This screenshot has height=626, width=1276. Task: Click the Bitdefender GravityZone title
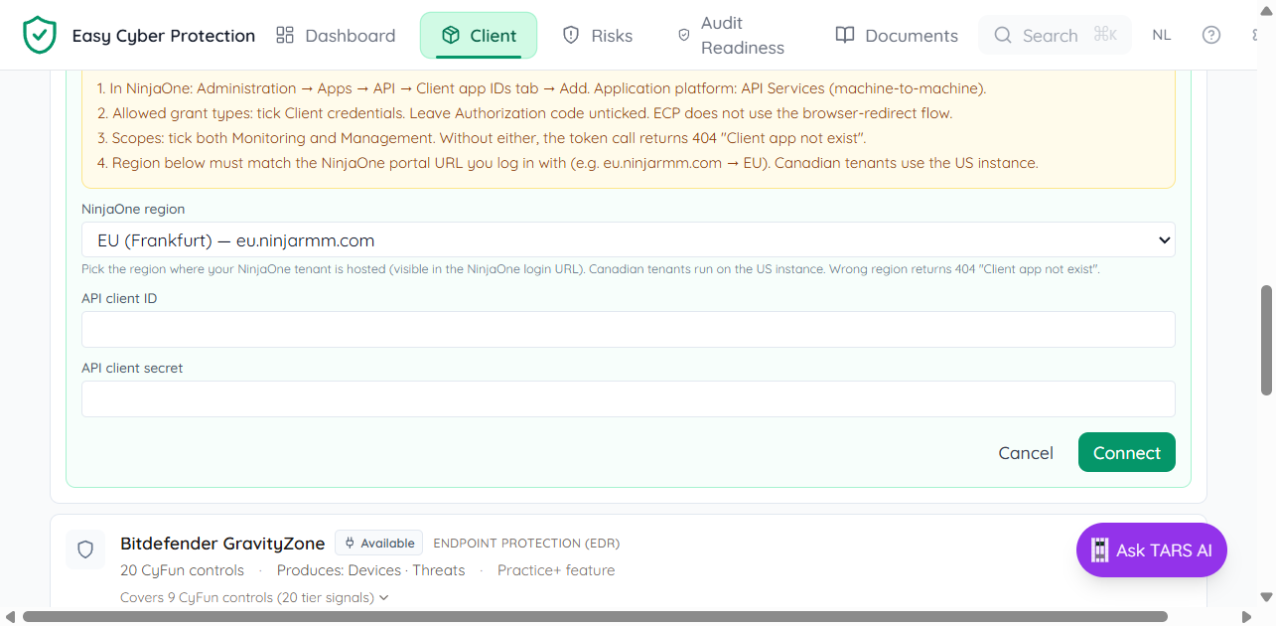coord(222,544)
